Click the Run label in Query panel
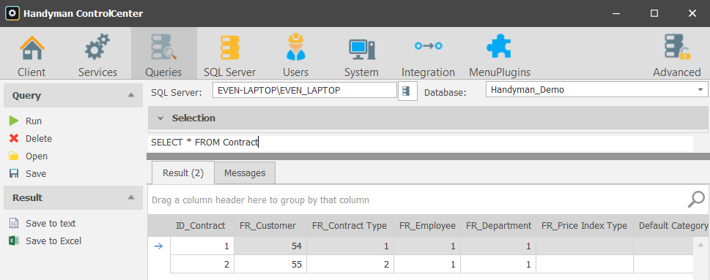Screen dimensions: 710x280 pyautogui.click(x=34, y=121)
